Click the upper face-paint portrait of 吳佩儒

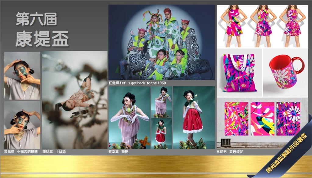pos(22,75)
